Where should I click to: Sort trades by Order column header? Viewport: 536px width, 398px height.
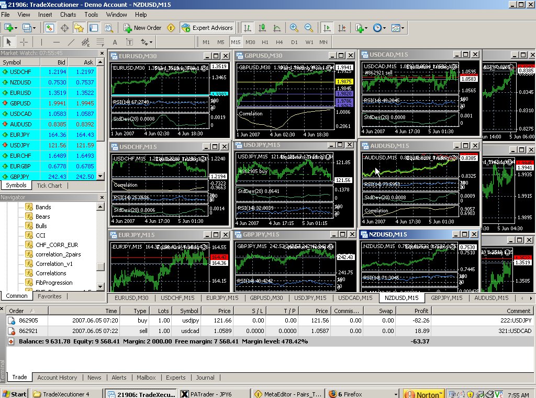(x=27, y=311)
